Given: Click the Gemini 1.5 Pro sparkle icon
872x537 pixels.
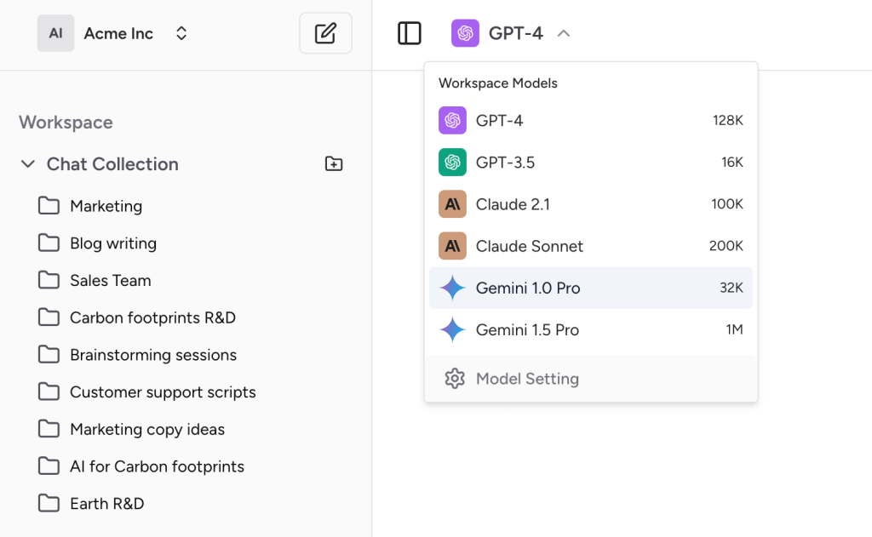Looking at the screenshot, I should 453,329.
